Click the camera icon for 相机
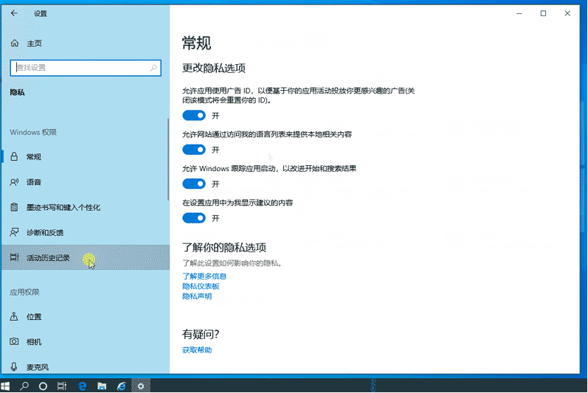This screenshot has height=393, width=588. click(14, 341)
